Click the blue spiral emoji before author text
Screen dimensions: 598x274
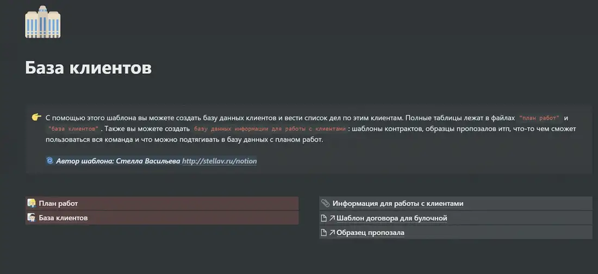tap(49, 161)
